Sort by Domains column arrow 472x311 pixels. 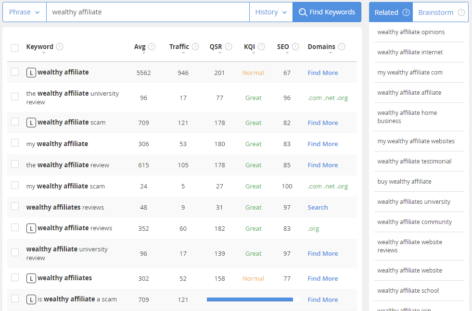point(331,53)
